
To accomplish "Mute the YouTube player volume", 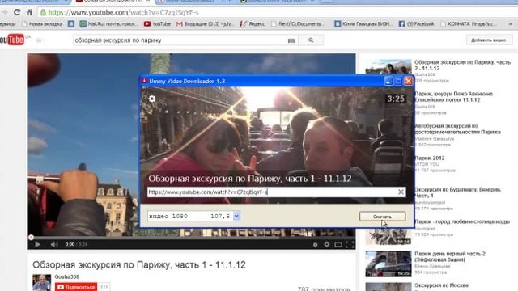I will click(54, 244).
